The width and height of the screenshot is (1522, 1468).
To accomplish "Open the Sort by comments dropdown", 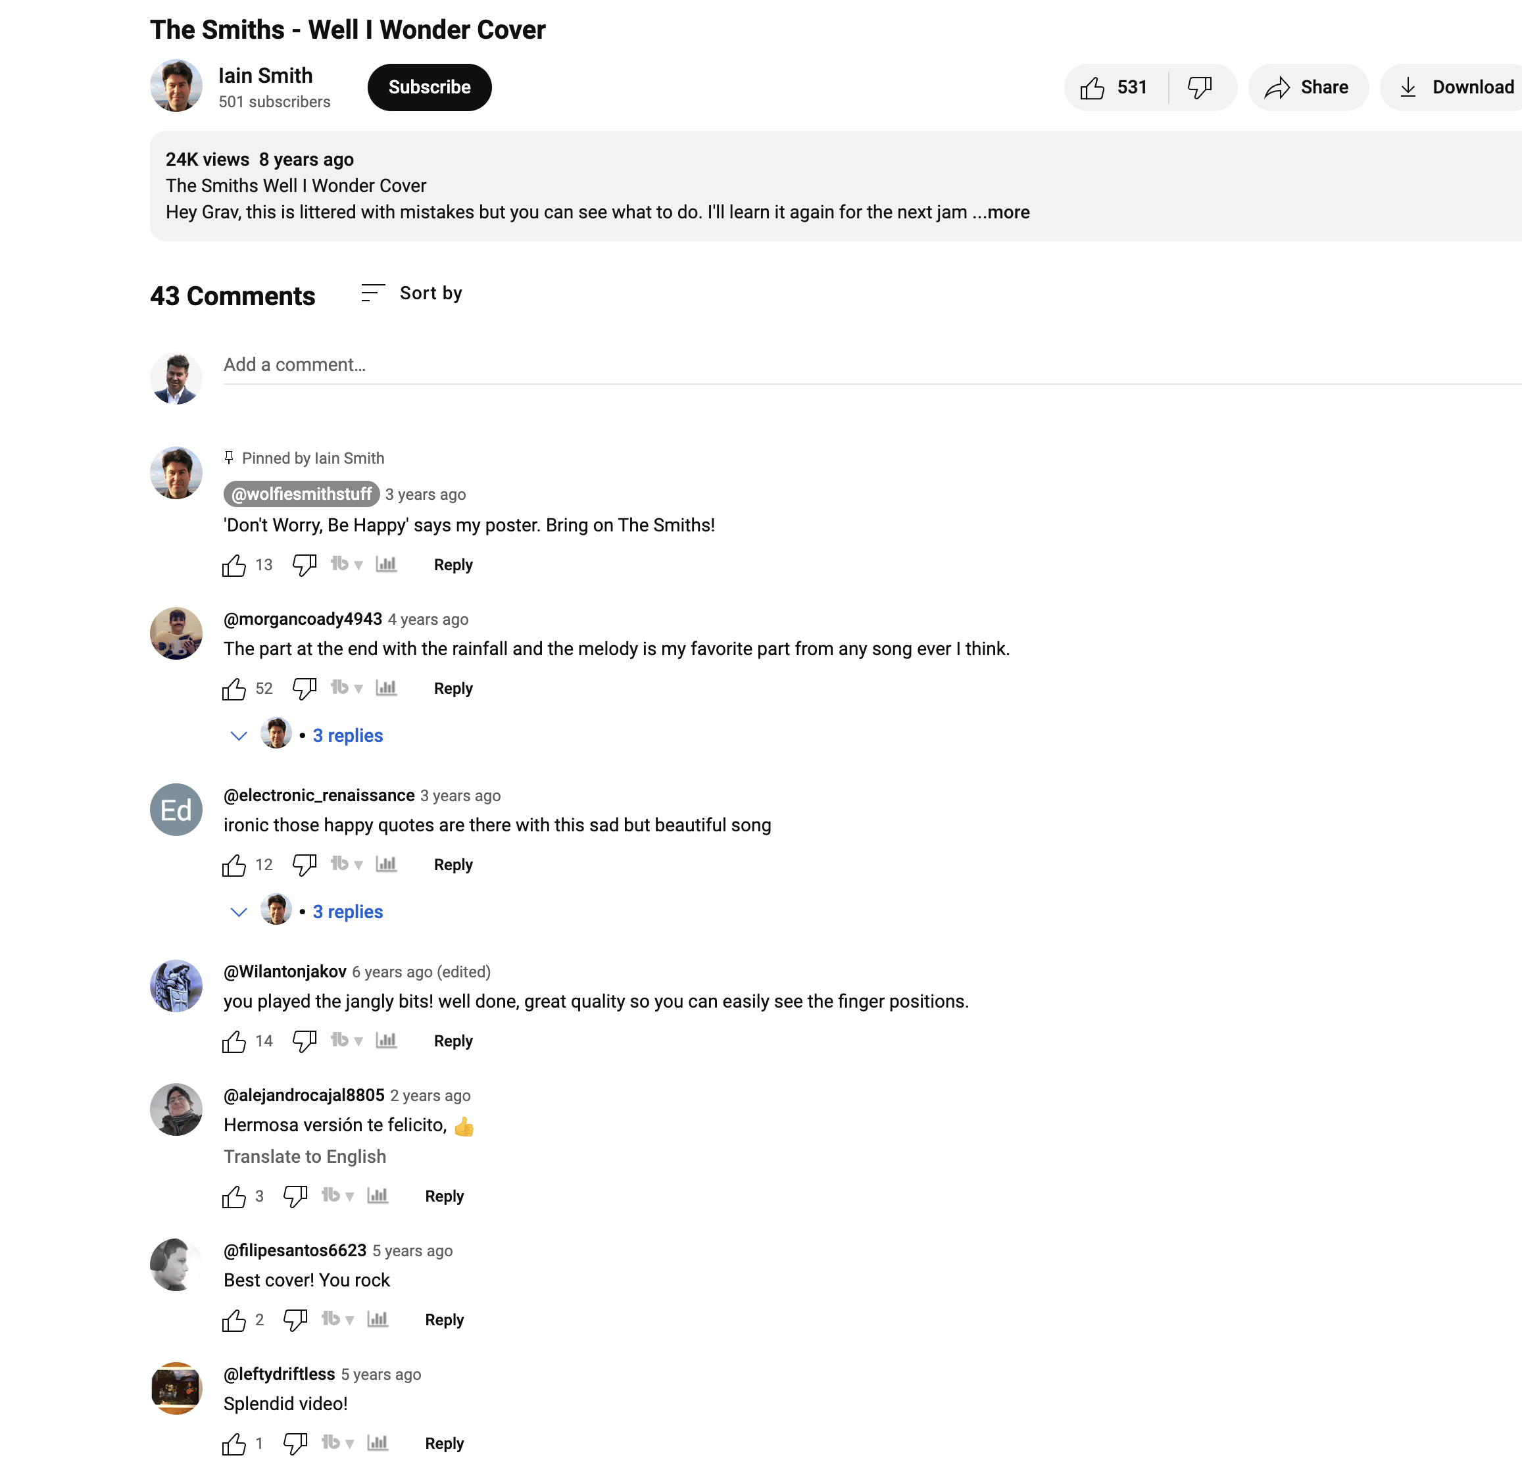I will coord(412,293).
